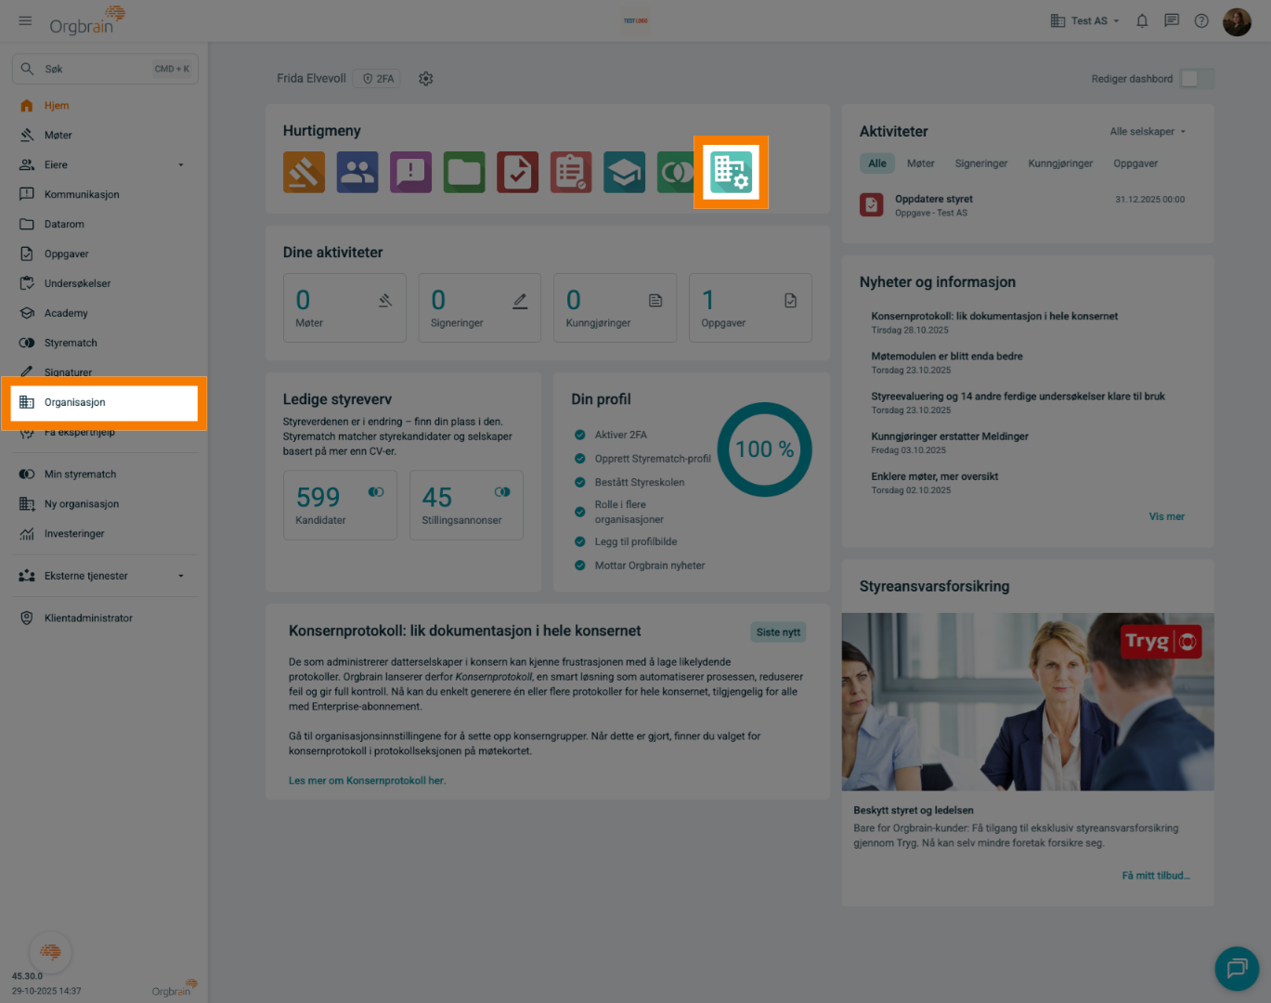Toggle the Rediger dashbord switch
The height and width of the screenshot is (1003, 1271).
click(x=1197, y=79)
